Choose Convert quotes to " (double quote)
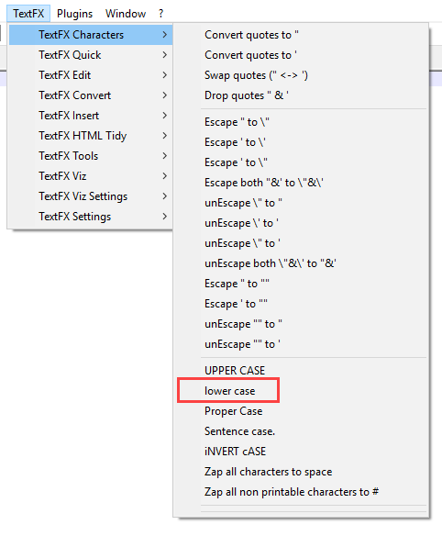The height and width of the screenshot is (536, 442). [x=301, y=35]
